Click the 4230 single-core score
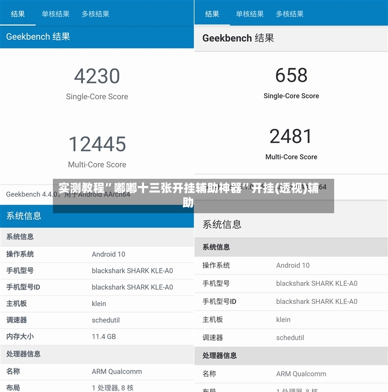 tap(97, 76)
